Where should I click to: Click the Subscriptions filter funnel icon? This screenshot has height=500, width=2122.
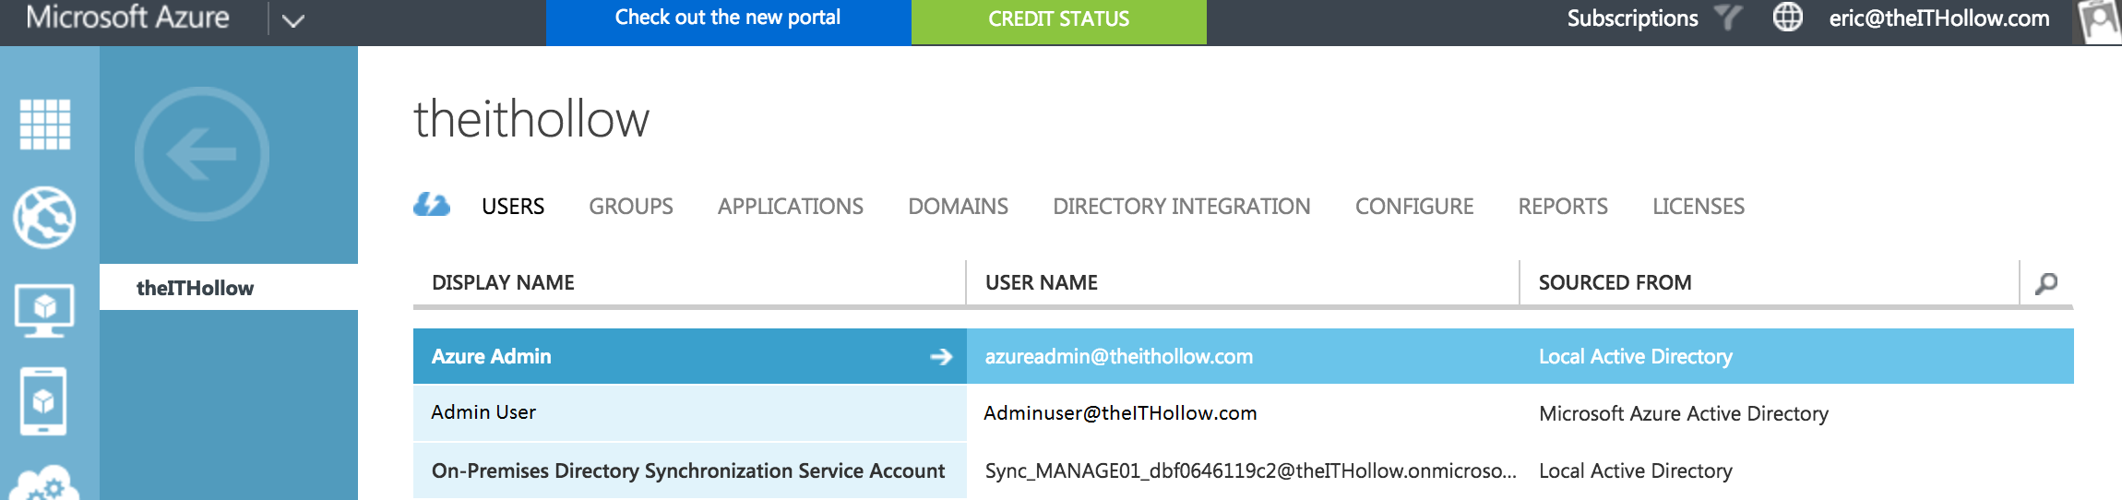[1727, 18]
